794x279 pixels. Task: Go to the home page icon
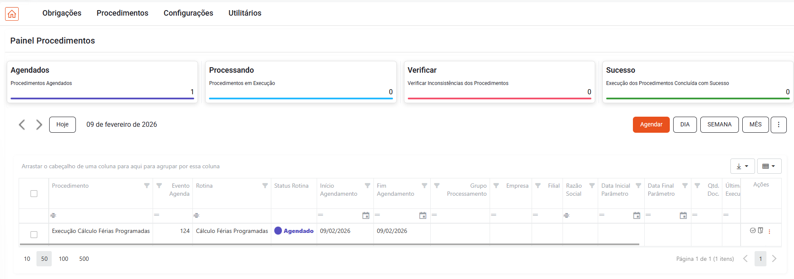point(12,14)
